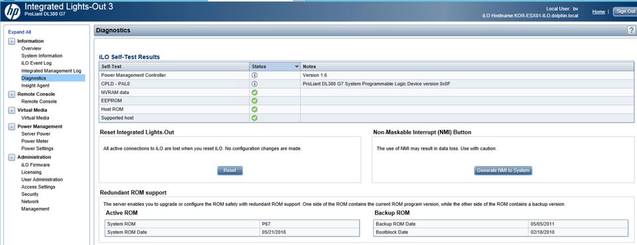Screen dimensions: 637x245
Task: Open the help question mark icon
Action: coord(631,30)
